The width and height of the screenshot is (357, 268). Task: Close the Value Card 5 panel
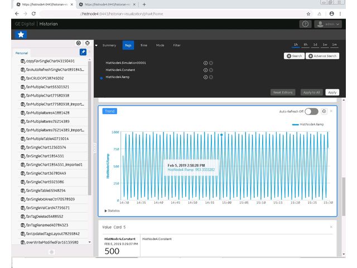[331, 227]
